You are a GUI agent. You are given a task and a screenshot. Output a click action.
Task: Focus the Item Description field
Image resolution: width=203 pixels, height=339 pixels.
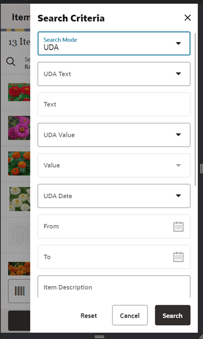tap(114, 286)
